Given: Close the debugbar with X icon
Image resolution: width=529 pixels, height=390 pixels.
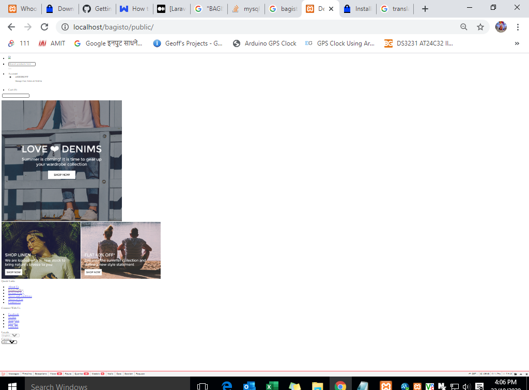Looking at the screenshot, I should (526, 374).
